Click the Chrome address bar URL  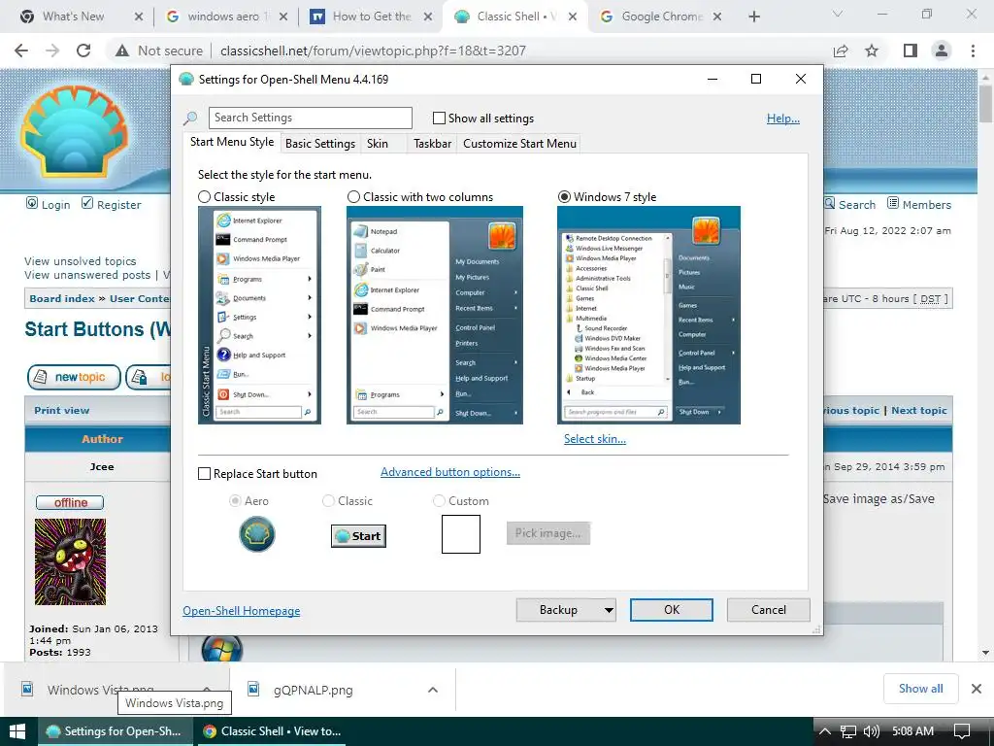tap(373, 51)
